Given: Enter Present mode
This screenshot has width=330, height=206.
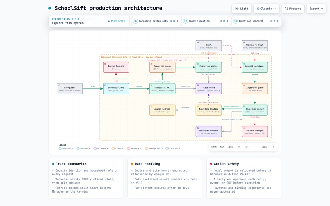Looking at the screenshot, I should (x=293, y=9).
